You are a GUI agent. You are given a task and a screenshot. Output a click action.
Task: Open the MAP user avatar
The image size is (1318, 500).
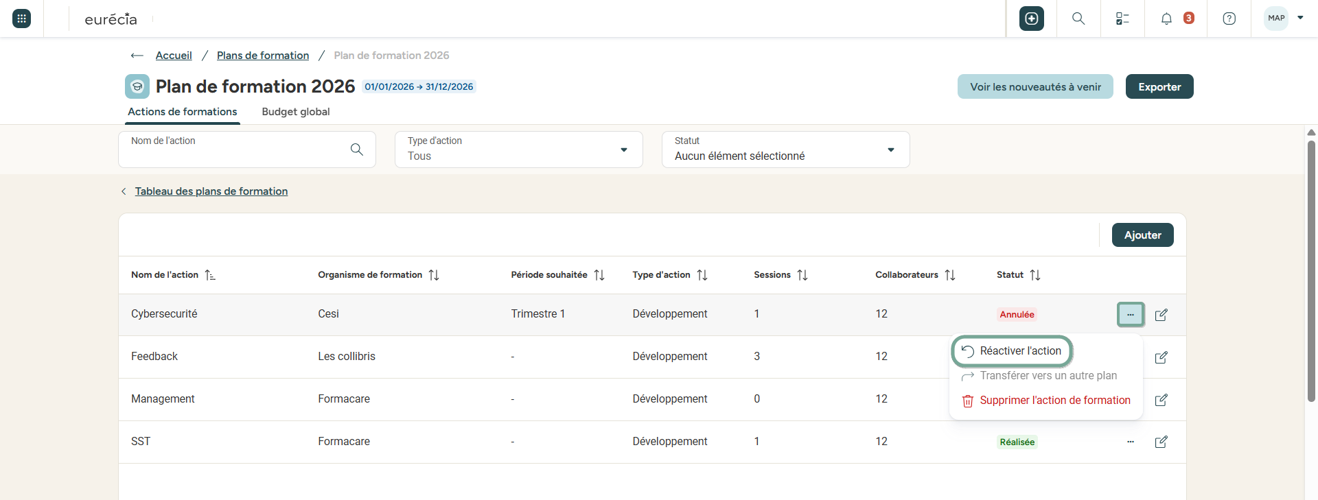point(1276,19)
